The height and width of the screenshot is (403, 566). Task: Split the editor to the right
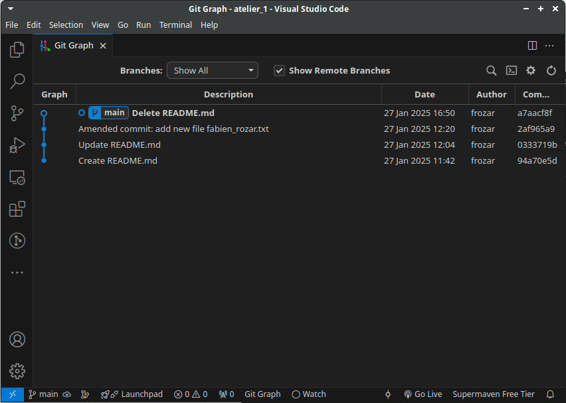click(x=532, y=45)
